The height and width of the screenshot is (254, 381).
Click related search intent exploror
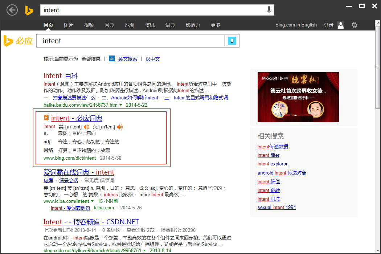point(273,164)
